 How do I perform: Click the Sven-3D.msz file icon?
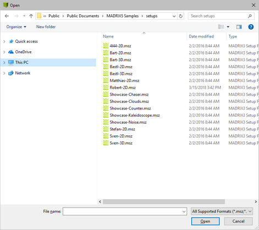coord(106,143)
